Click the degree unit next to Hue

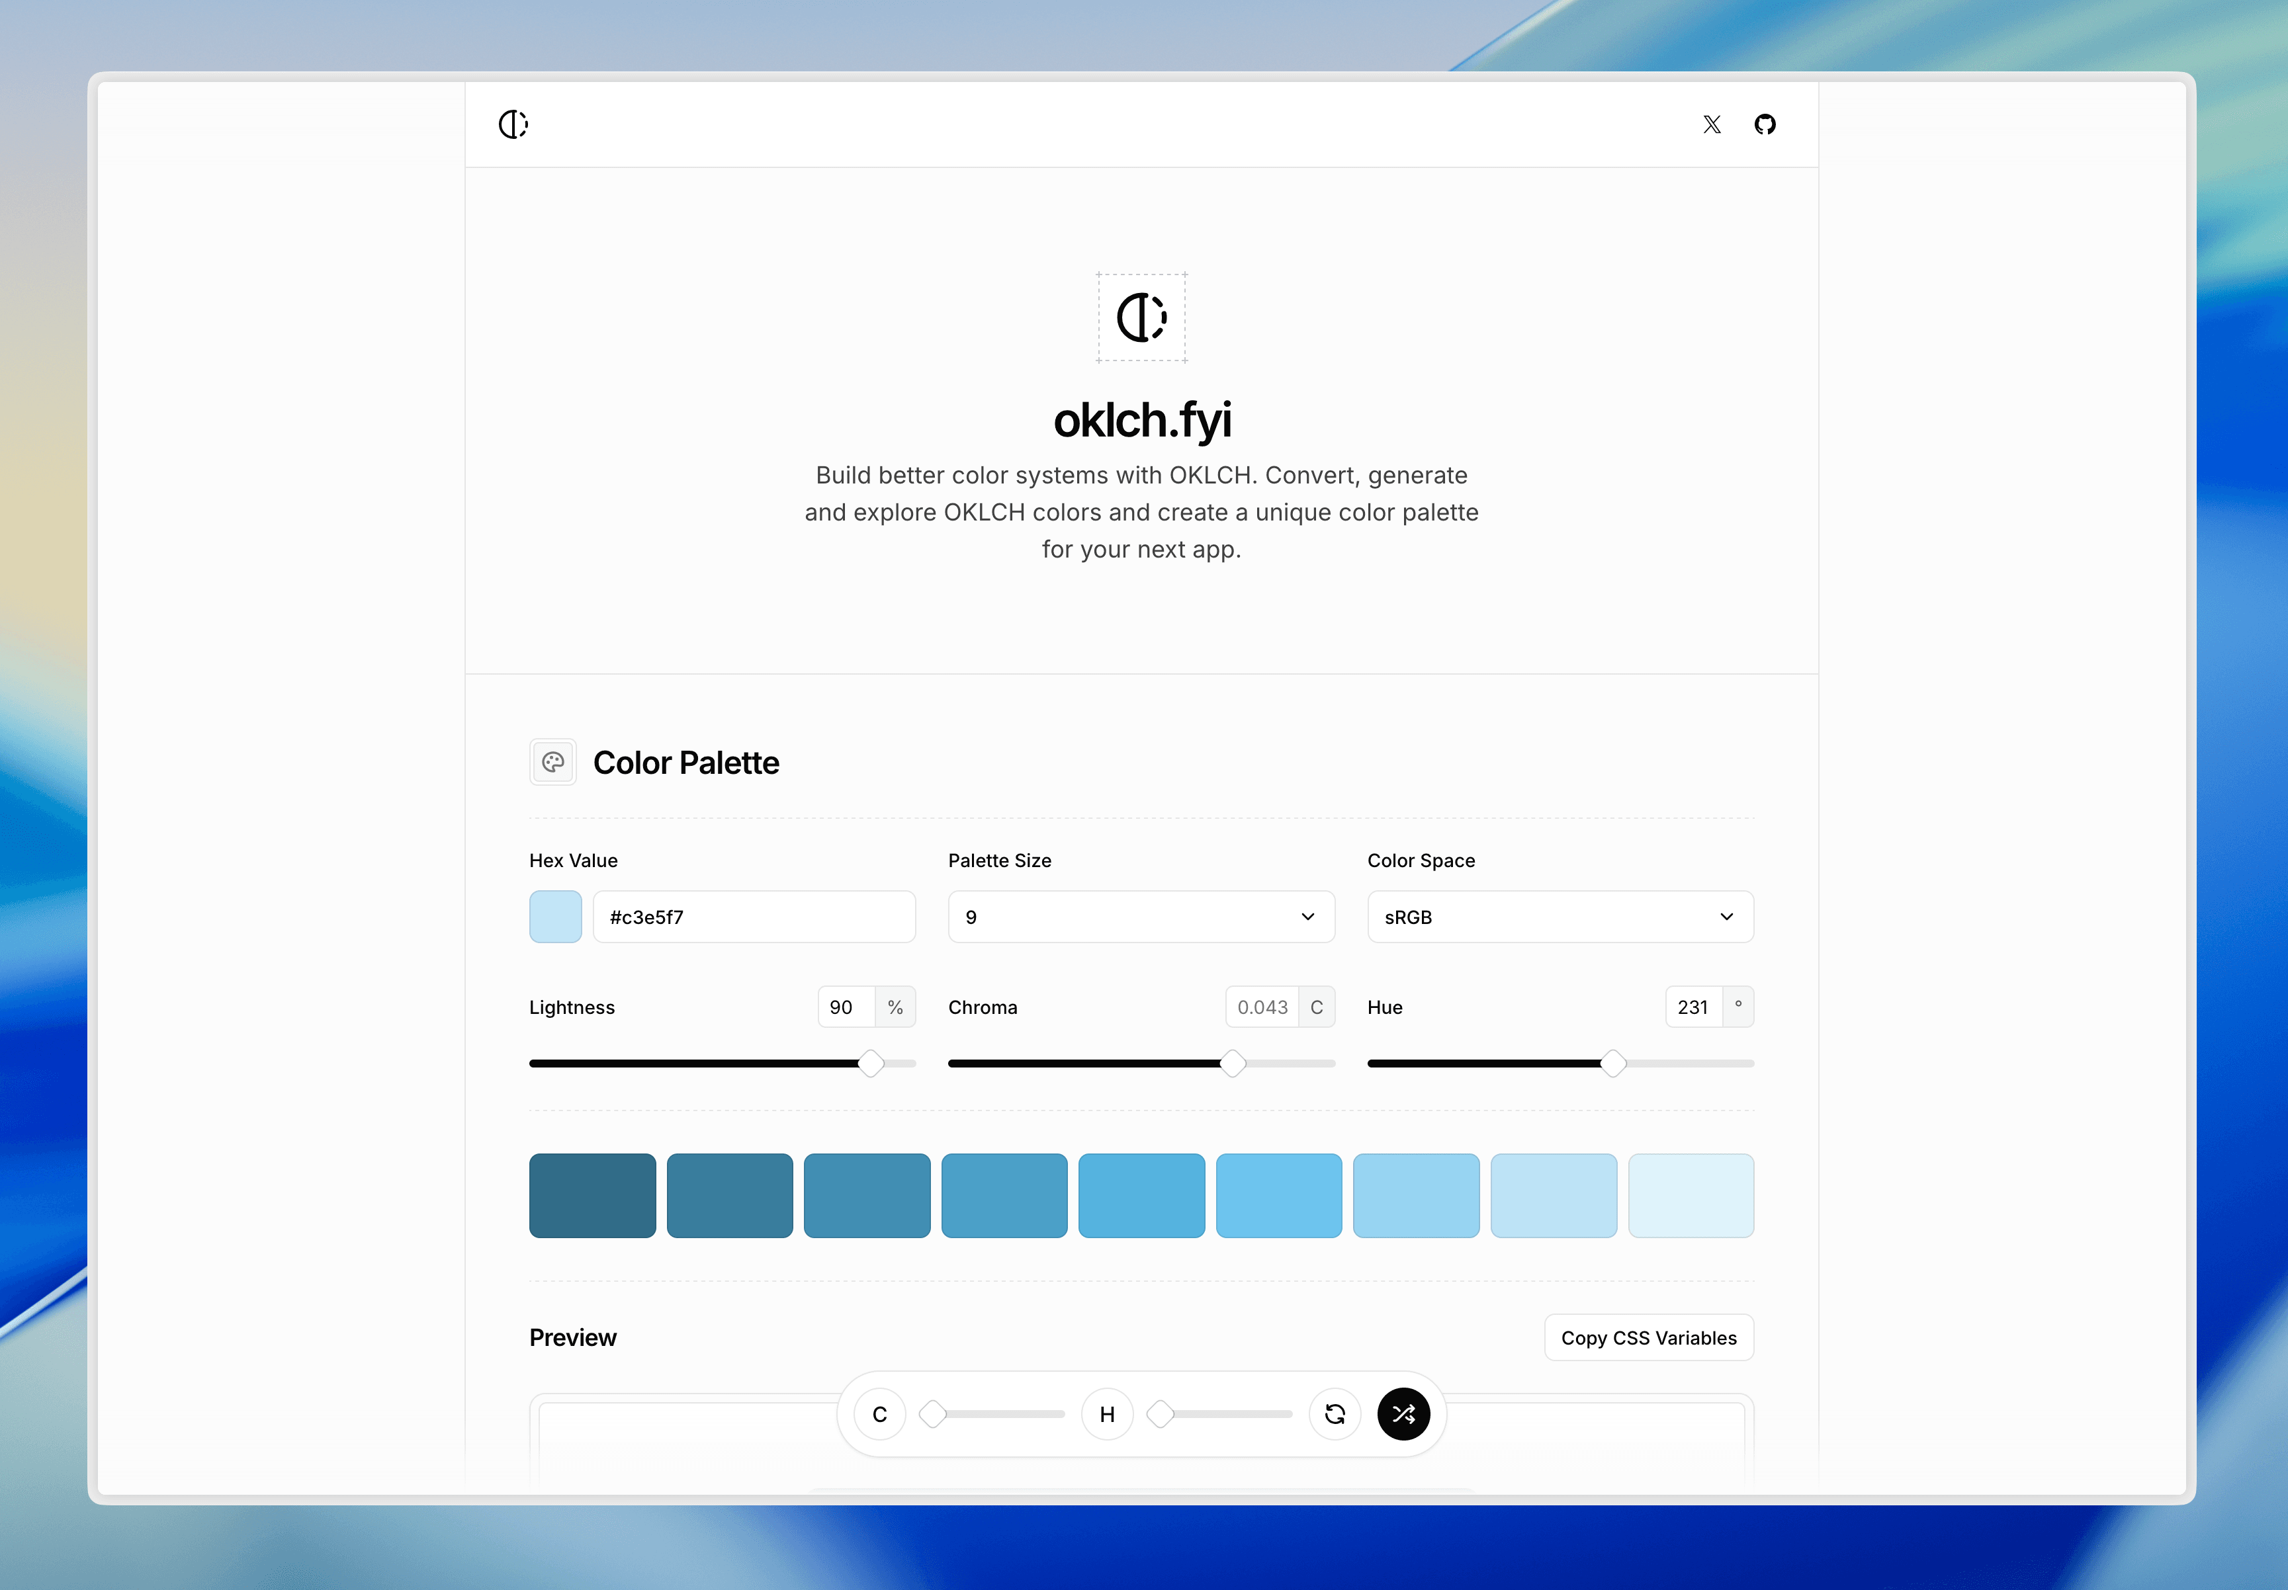coord(1738,1007)
